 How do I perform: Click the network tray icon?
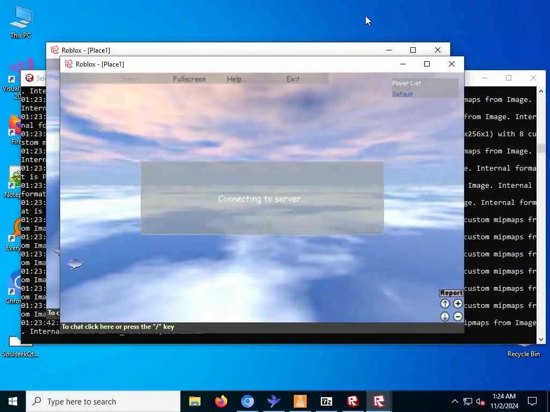pos(468,401)
